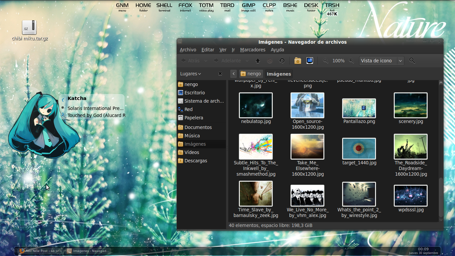The height and width of the screenshot is (256, 455).
Task: Open the Marcadores menu
Action: coord(253,50)
